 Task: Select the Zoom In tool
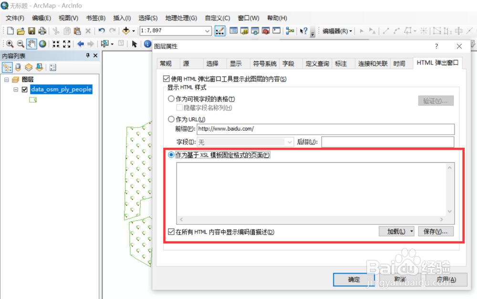tap(10, 44)
